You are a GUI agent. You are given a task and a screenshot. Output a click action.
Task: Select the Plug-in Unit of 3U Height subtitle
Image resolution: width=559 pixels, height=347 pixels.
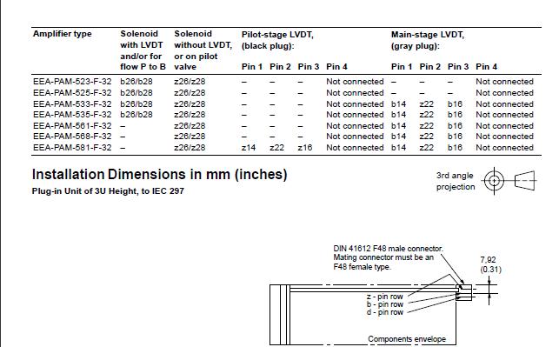click(x=108, y=191)
